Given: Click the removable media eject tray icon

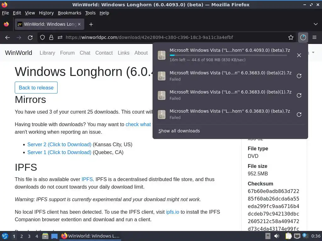Looking at the screenshot, I should pyautogui.click(x=268, y=236).
